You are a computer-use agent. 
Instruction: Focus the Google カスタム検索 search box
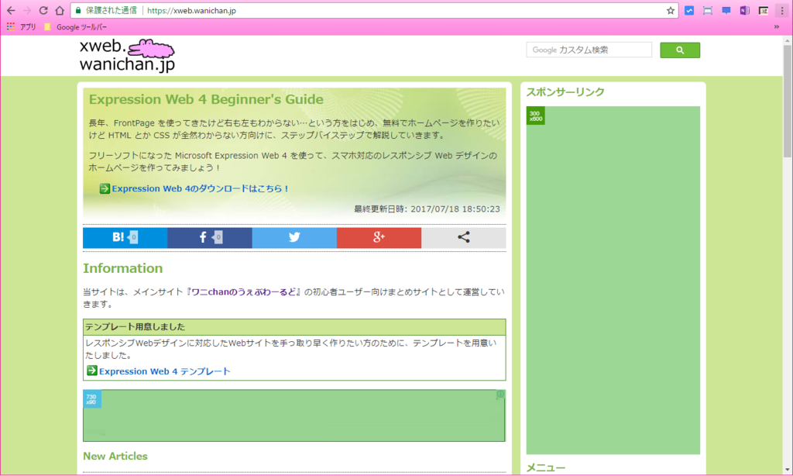coord(589,50)
